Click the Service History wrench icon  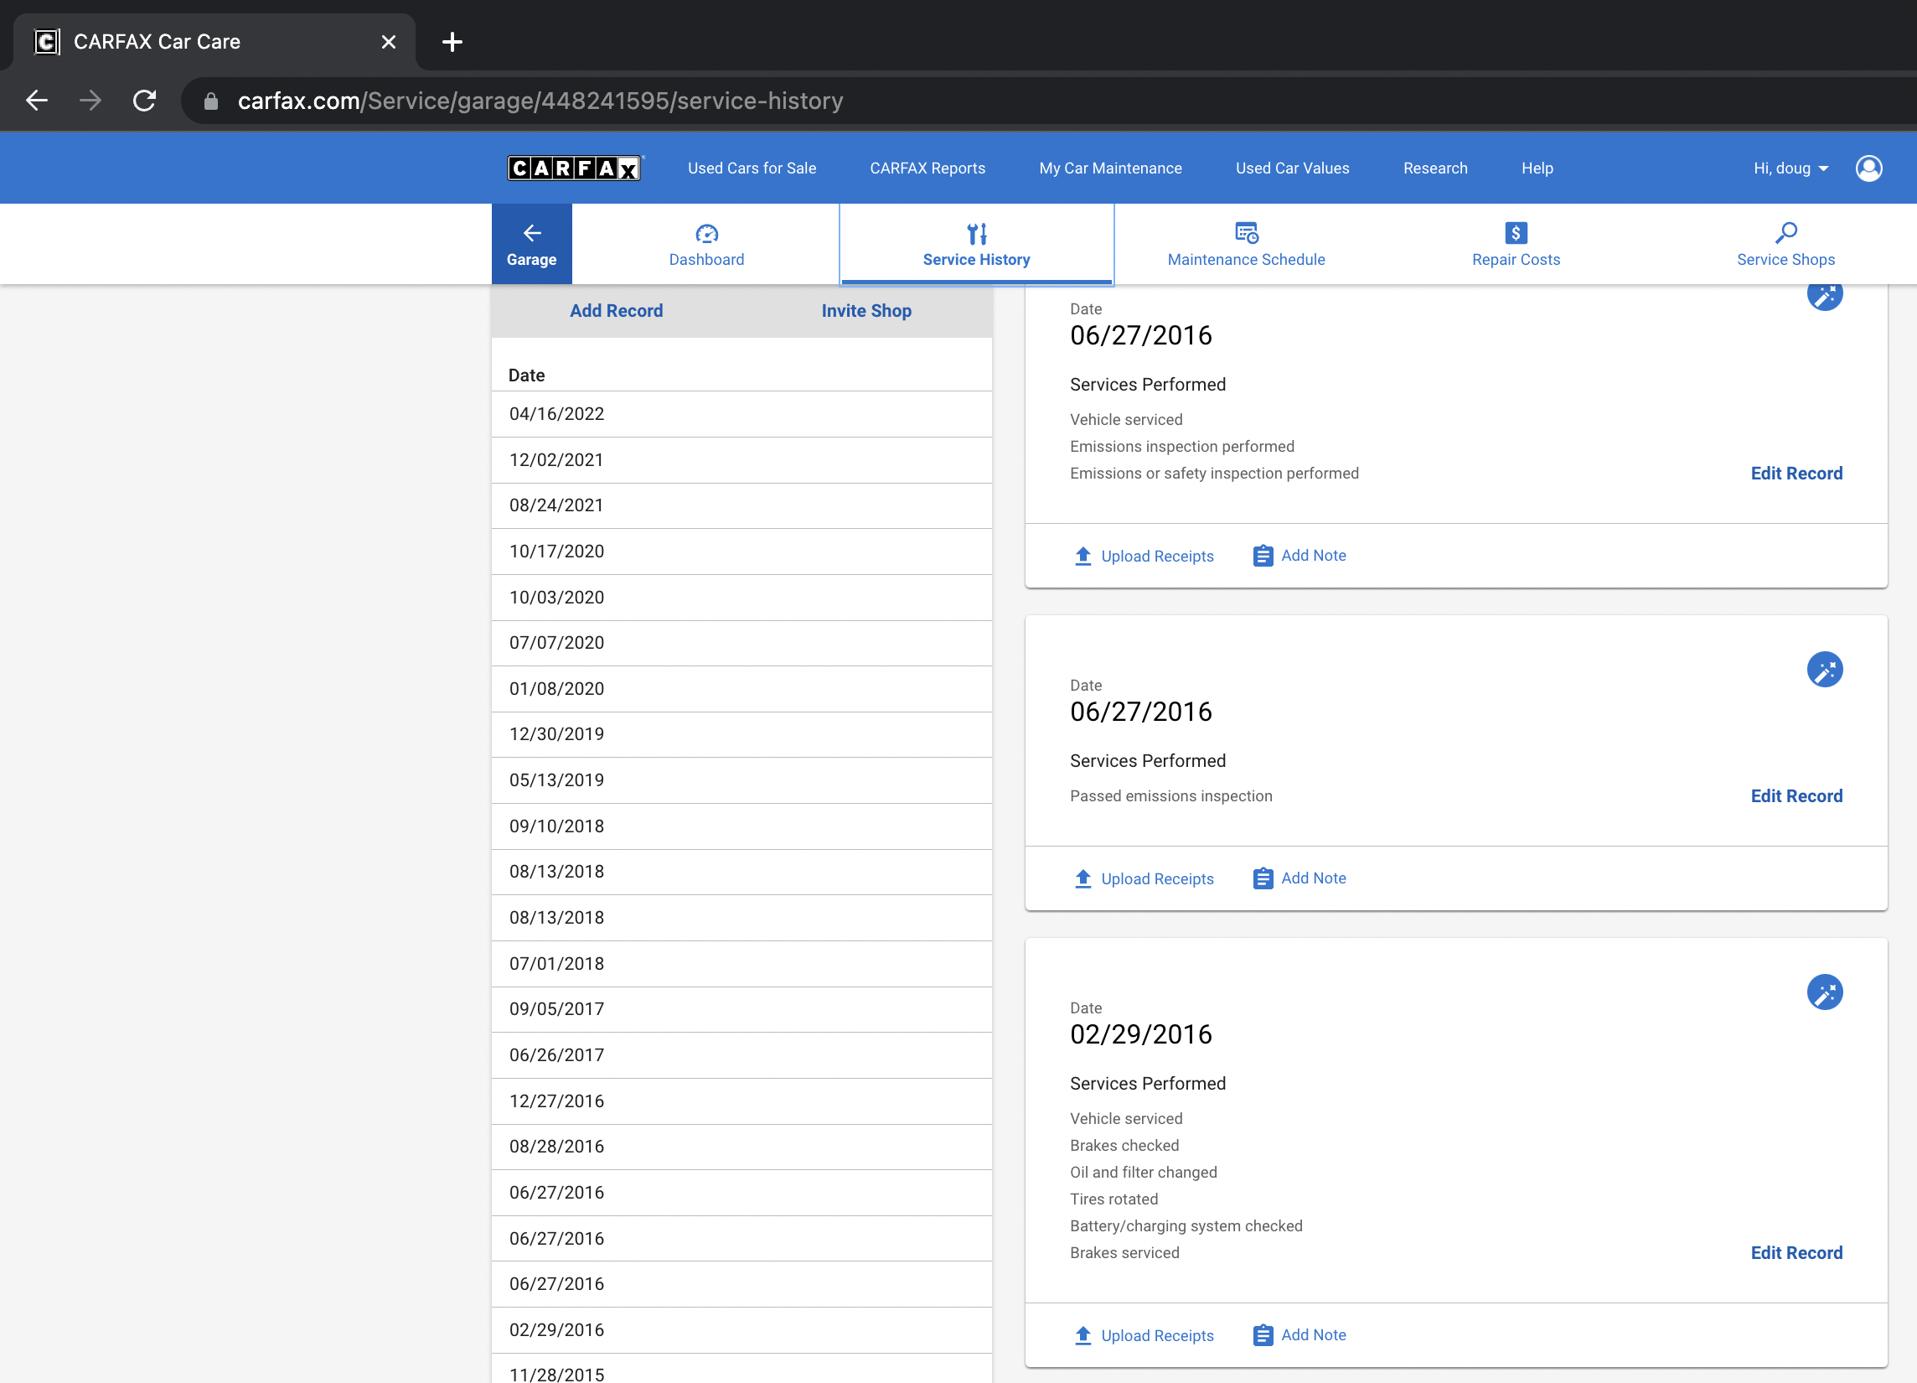click(x=976, y=233)
